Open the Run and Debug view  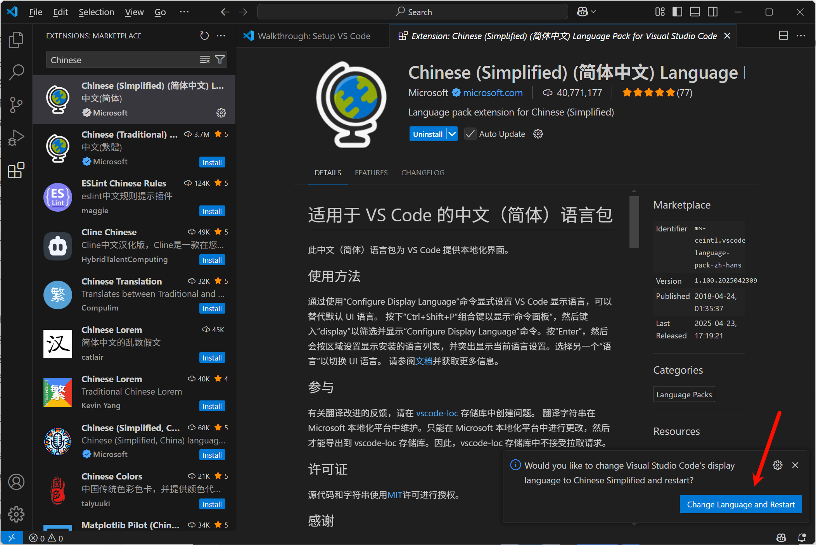pyautogui.click(x=16, y=137)
